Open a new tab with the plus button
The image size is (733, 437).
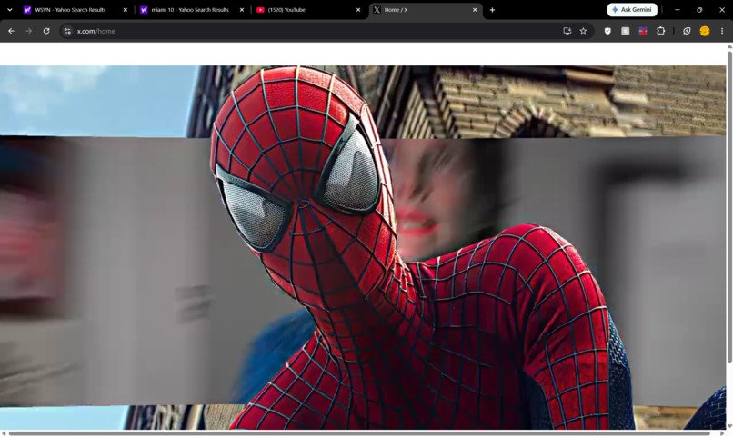492,10
